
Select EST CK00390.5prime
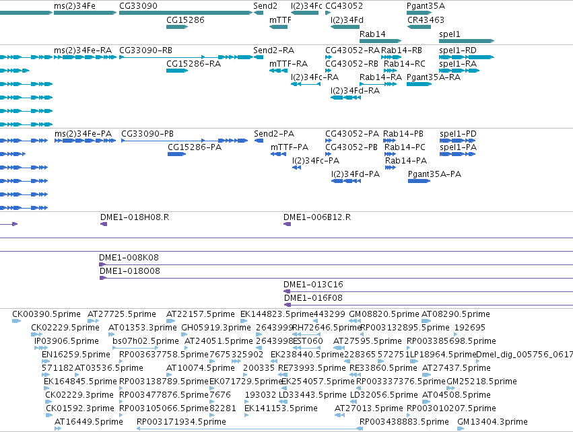46,314
